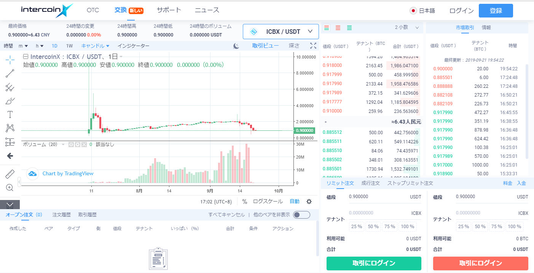Click the TradingView cloud logo icon

tap(33, 174)
